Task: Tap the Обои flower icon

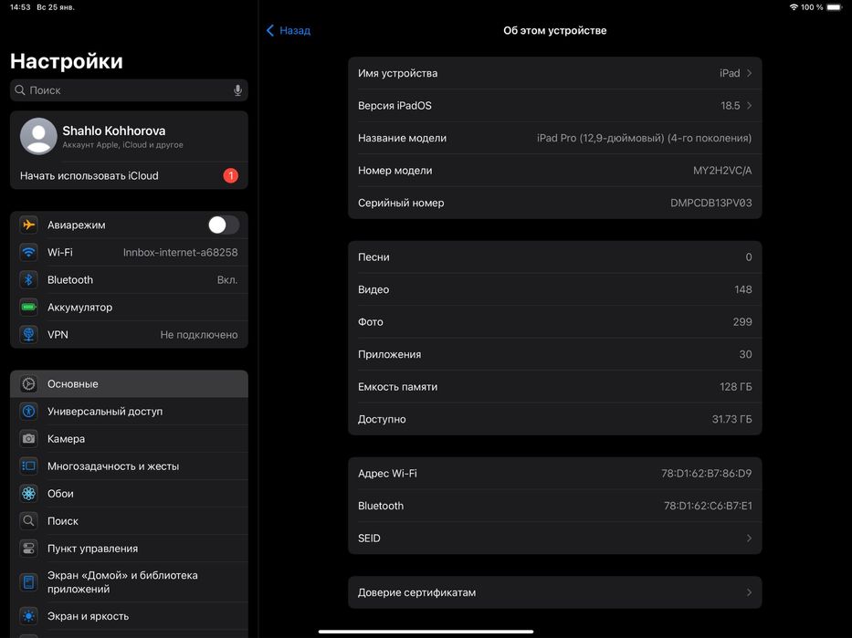Action: [x=29, y=494]
